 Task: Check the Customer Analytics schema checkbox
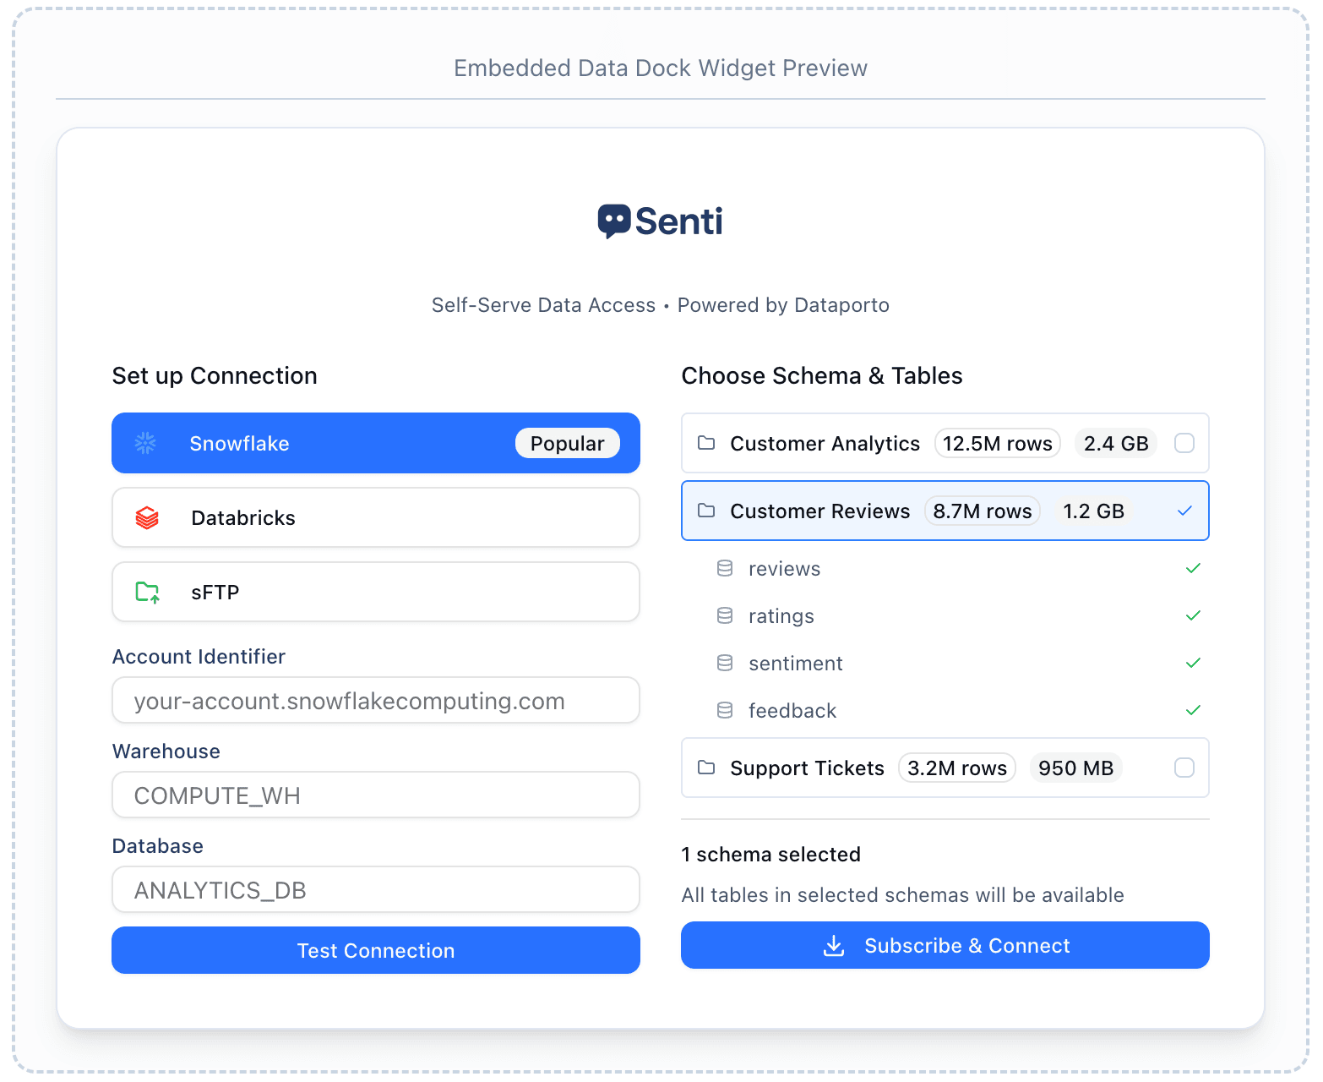(1184, 443)
